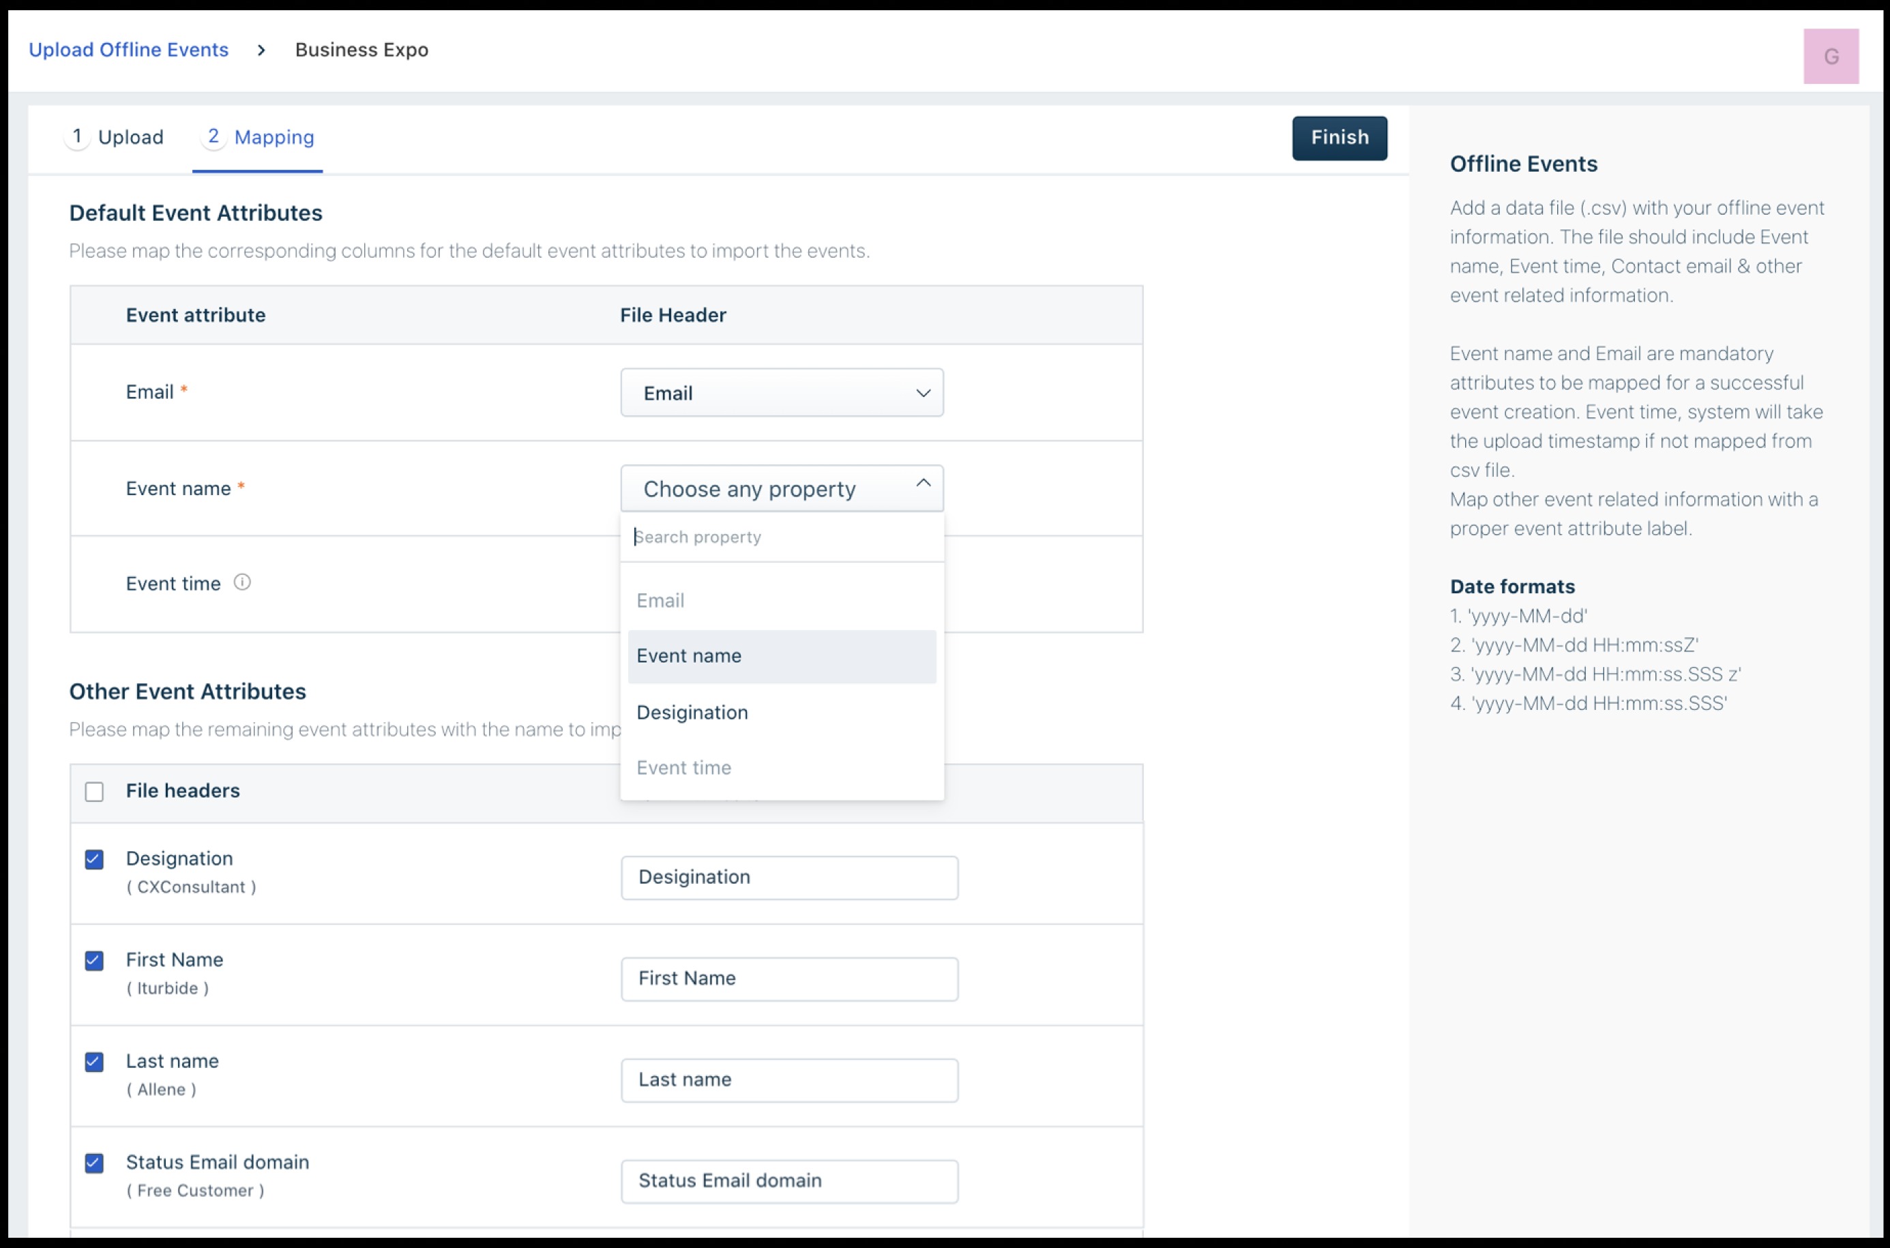Click the Event time info icon
1890x1248 pixels.
[242, 582]
